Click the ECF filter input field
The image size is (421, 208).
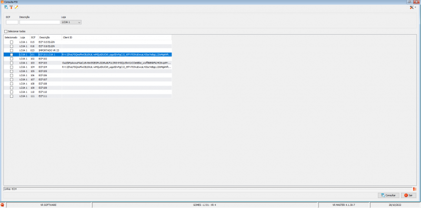coord(12,22)
